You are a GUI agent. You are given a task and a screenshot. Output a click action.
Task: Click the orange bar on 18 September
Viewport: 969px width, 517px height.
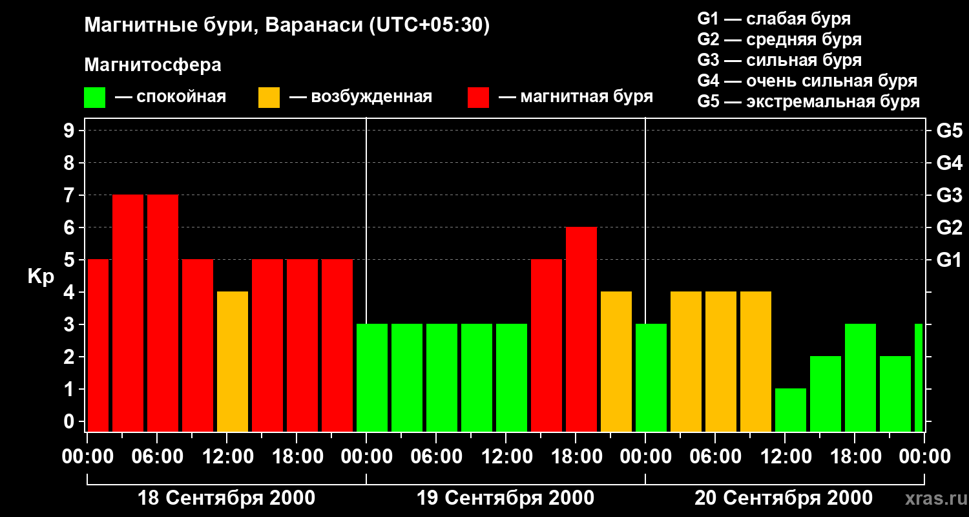pos(233,361)
